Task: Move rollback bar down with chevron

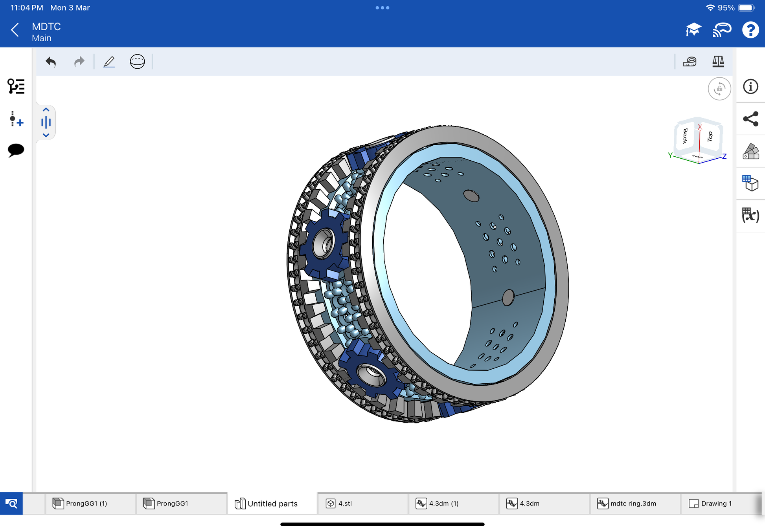Action: (x=46, y=135)
